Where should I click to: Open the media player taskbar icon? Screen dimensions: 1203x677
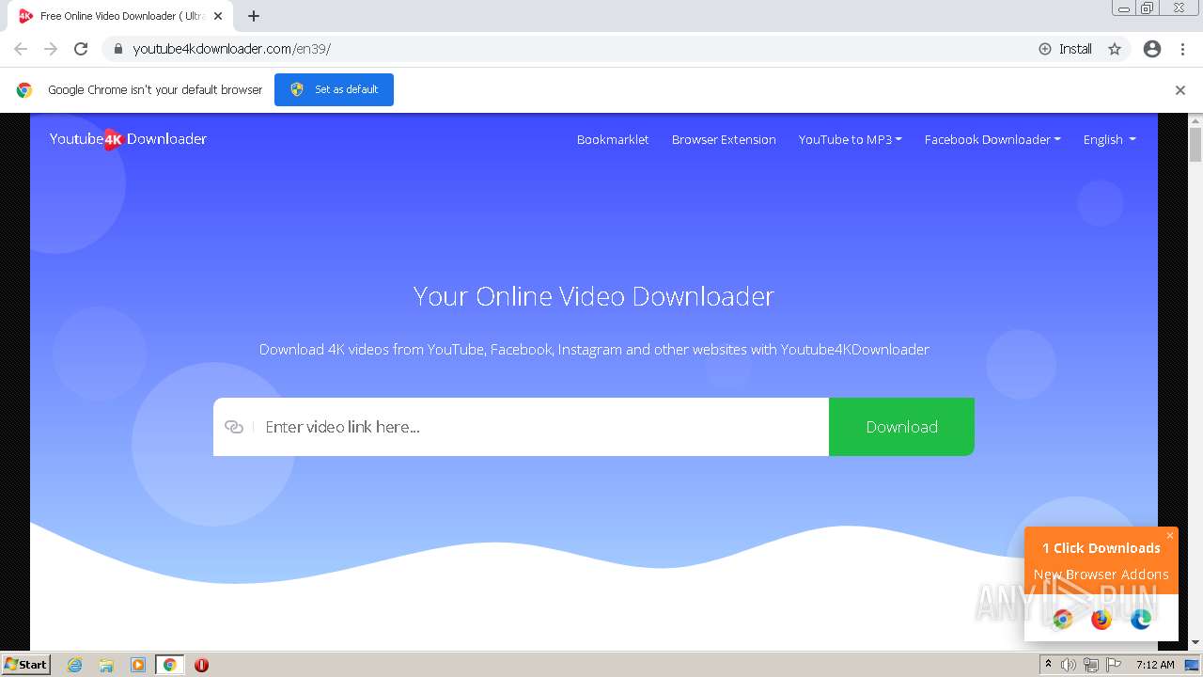[x=138, y=665]
